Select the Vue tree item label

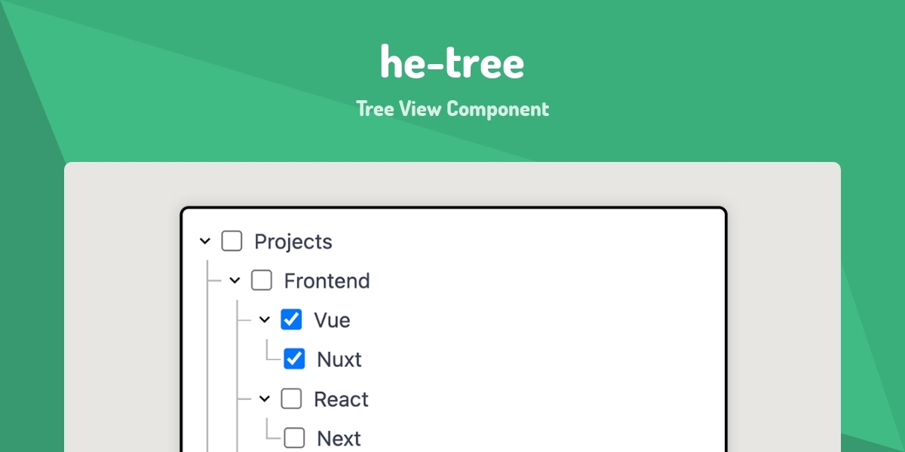pyautogui.click(x=332, y=319)
